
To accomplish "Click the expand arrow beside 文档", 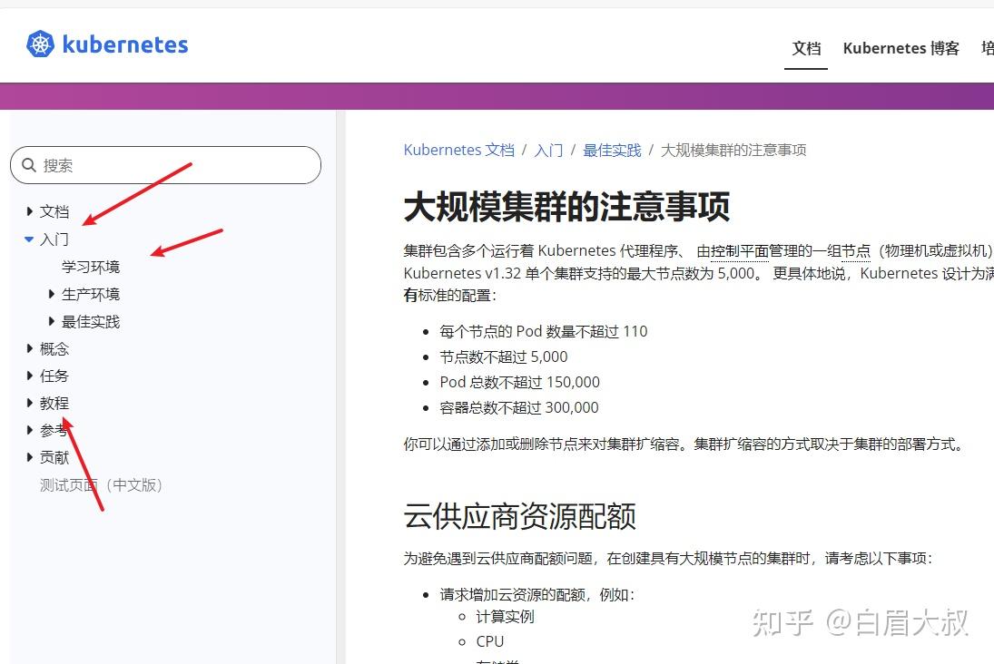I will 30,211.
